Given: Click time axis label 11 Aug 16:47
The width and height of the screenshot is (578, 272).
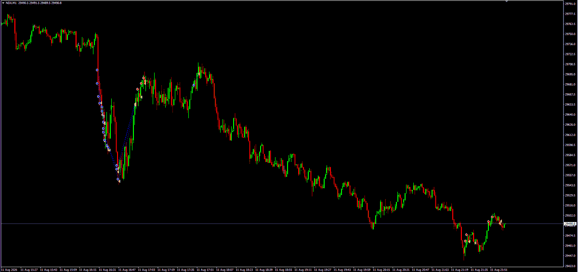Looking at the screenshot, I should click(128, 270).
